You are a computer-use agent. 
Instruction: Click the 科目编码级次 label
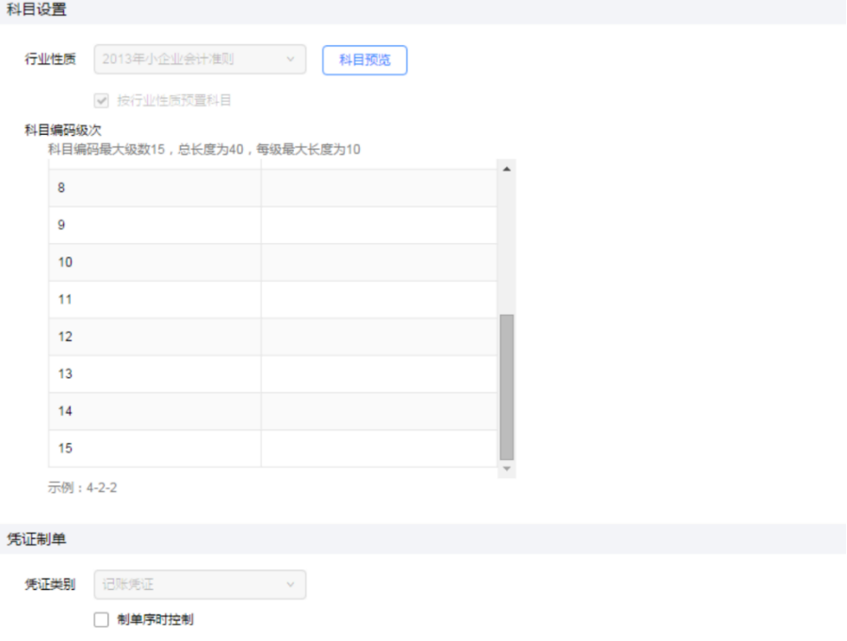63,130
